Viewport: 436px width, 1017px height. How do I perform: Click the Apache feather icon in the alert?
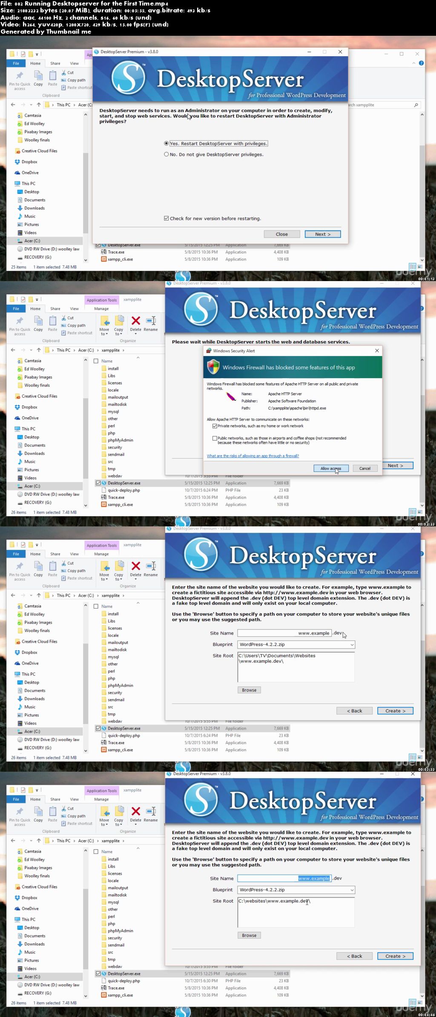tap(231, 397)
